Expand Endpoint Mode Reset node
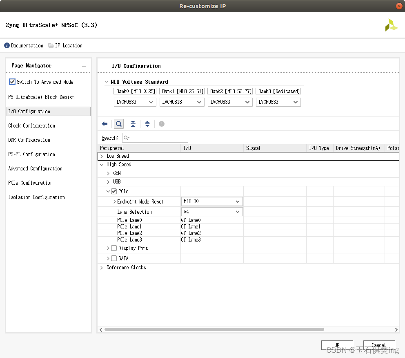405x358 pixels. [115, 201]
